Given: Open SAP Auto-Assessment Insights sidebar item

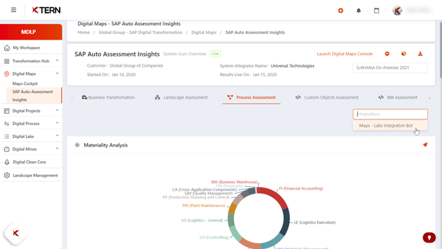Looking at the screenshot, I should pos(34,96).
